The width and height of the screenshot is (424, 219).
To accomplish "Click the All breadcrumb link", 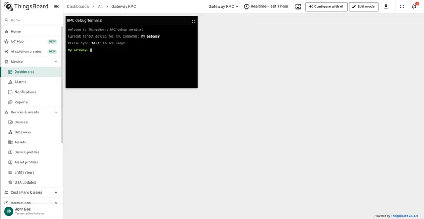I will 100,6.
